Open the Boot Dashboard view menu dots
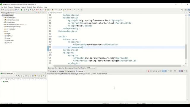This screenshot has height=107, width=190. coord(46,76)
